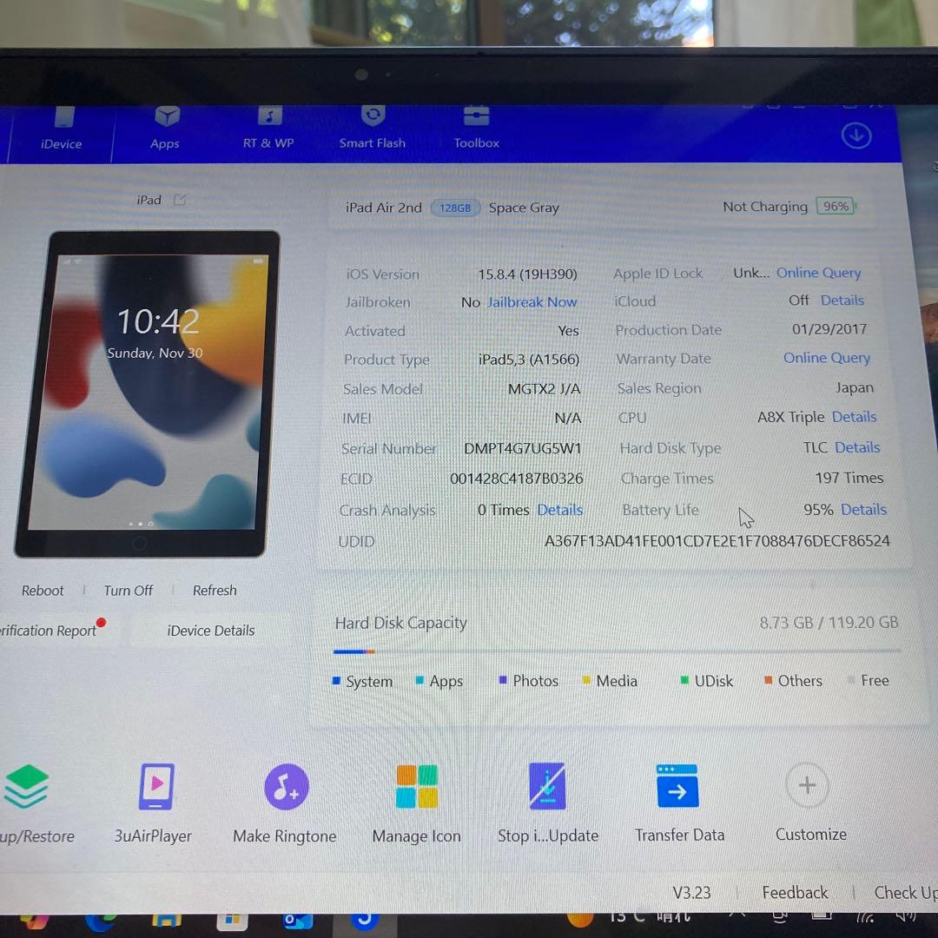The height and width of the screenshot is (938, 938).
Task: Click the pencil icon to rename the iPad
Action: 180,199
